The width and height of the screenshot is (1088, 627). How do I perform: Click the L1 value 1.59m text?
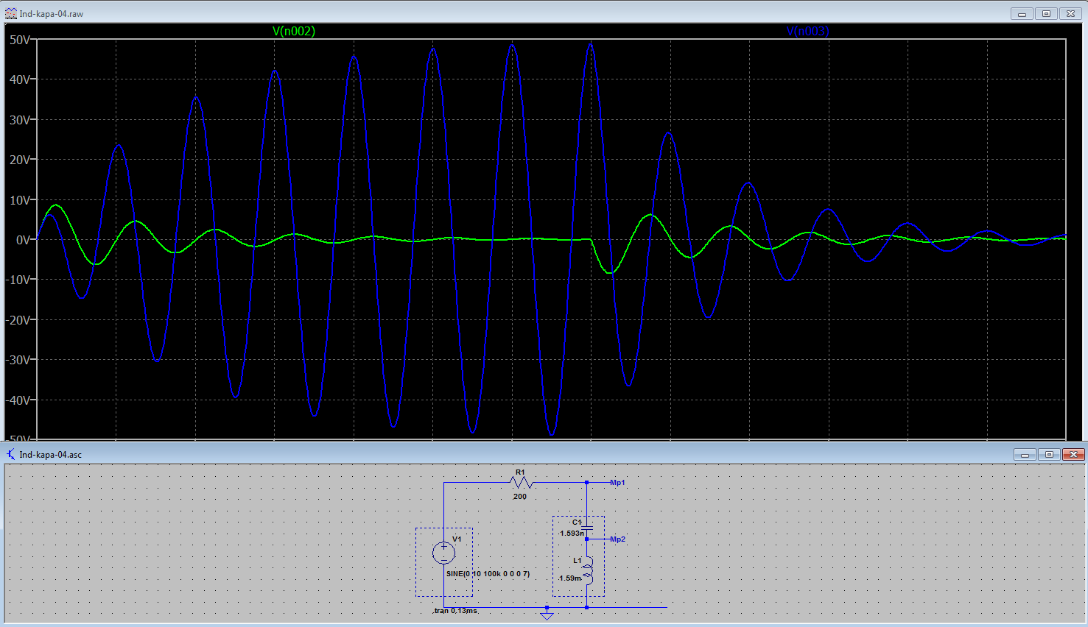570,578
